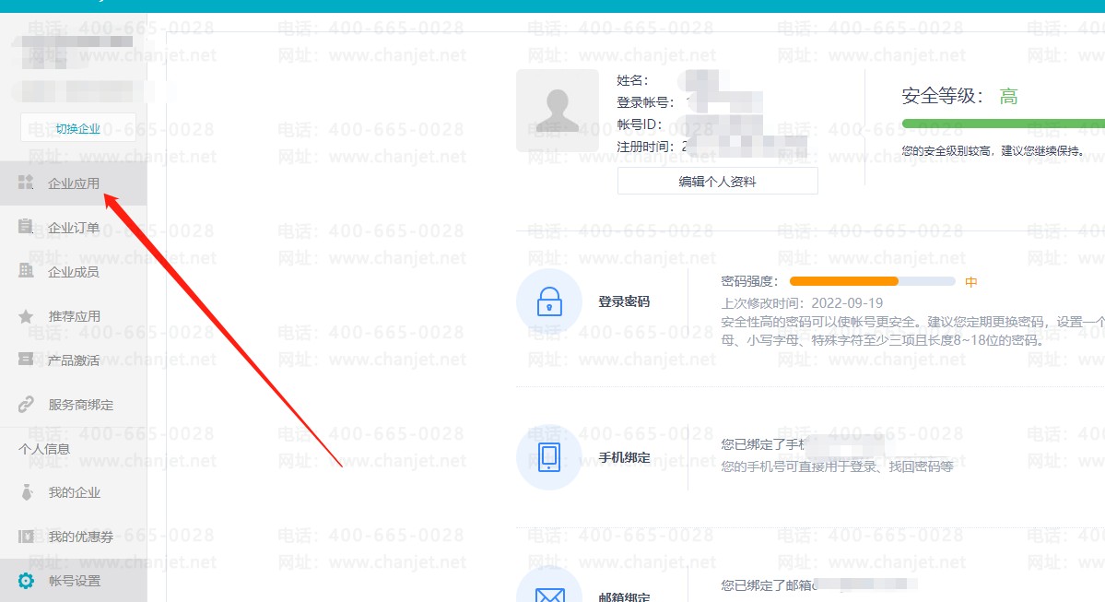Open 我的优惠券 in sidebar
The width and height of the screenshot is (1105, 602).
coord(74,537)
